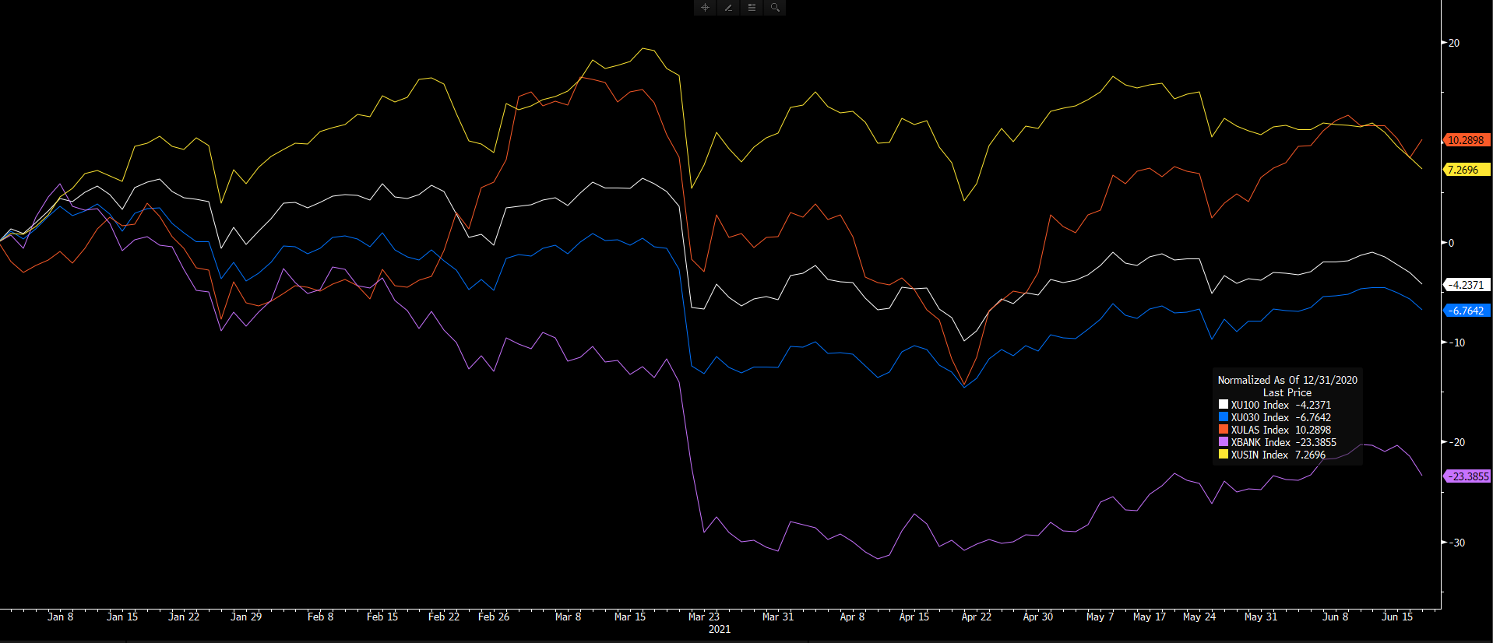Open the legend/news panel icon
The height and width of the screenshot is (643, 1493).
tap(752, 8)
